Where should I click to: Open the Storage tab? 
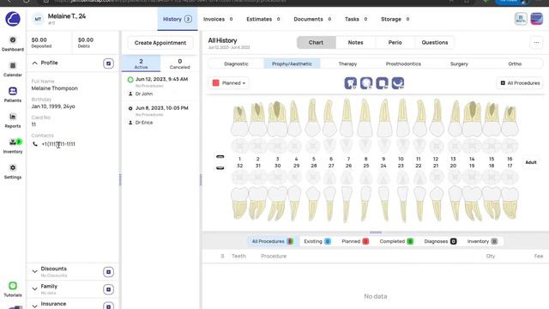pos(395,19)
